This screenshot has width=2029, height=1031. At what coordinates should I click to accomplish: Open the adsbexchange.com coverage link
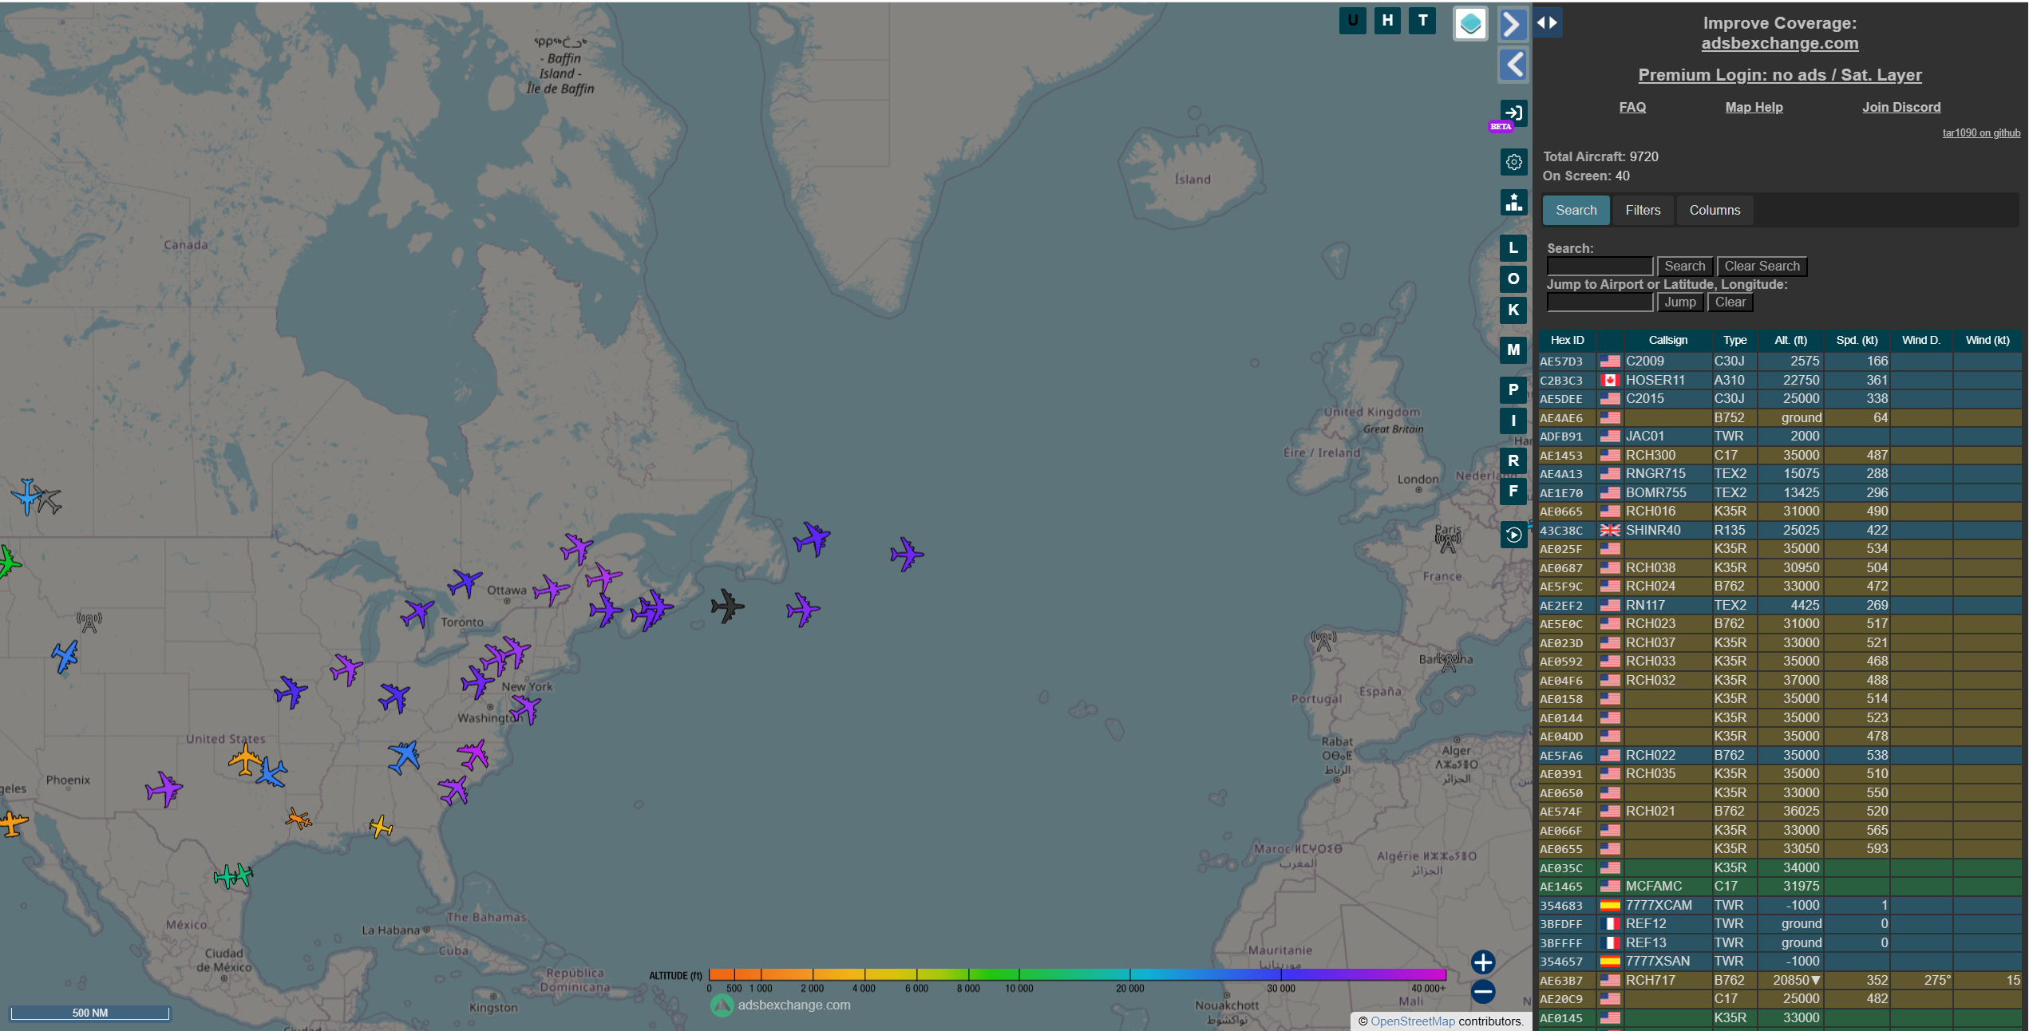tap(1780, 43)
